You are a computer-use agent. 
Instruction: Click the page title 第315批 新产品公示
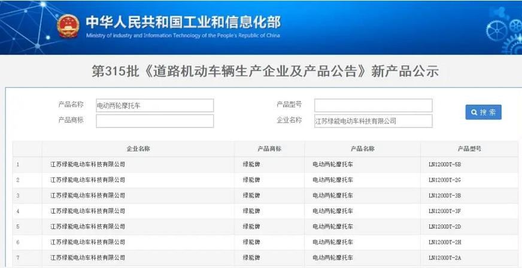[265, 72]
